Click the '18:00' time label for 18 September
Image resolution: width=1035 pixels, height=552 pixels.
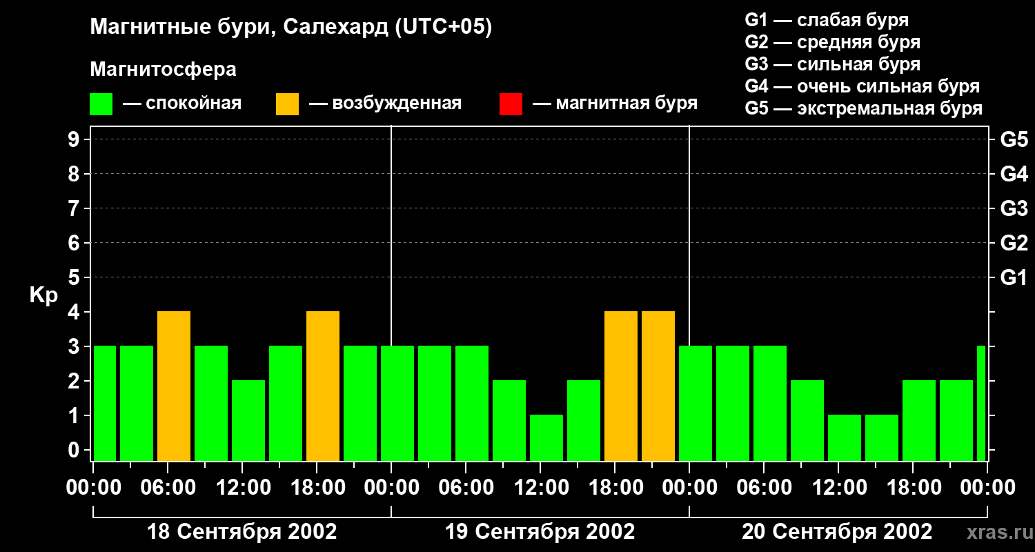point(317,488)
